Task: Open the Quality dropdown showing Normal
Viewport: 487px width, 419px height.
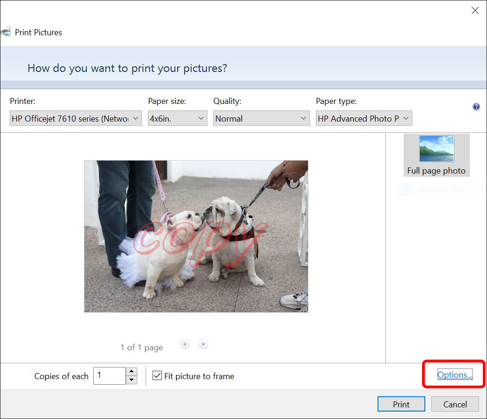Action: tap(261, 118)
